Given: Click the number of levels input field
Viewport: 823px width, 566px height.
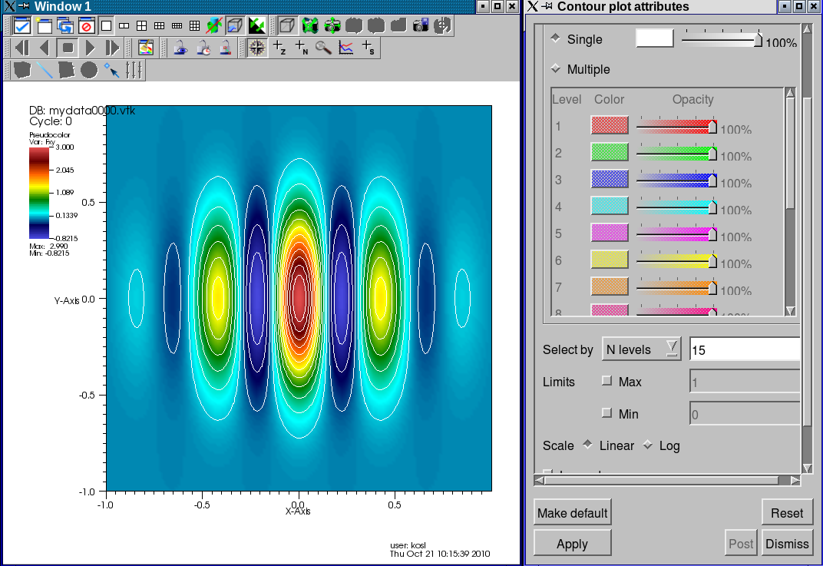Looking at the screenshot, I should (x=744, y=350).
